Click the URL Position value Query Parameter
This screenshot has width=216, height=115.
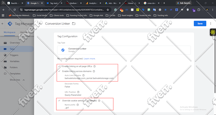pyautogui.click(x=73, y=95)
